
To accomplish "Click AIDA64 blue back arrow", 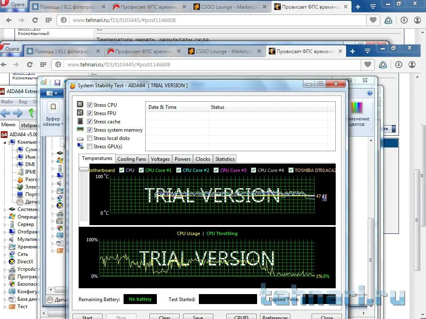I will point(5,113).
